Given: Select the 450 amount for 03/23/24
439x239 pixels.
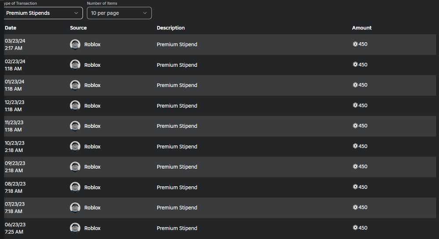Looking at the screenshot, I should (x=363, y=44).
